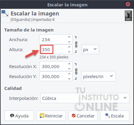Increase Altura with the up arrow
The height and width of the screenshot is (125, 134).
coord(69,47)
